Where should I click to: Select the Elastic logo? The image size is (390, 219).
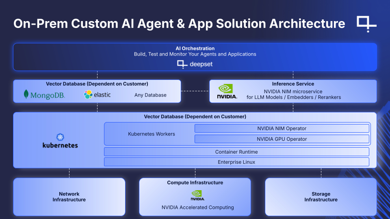point(97,95)
